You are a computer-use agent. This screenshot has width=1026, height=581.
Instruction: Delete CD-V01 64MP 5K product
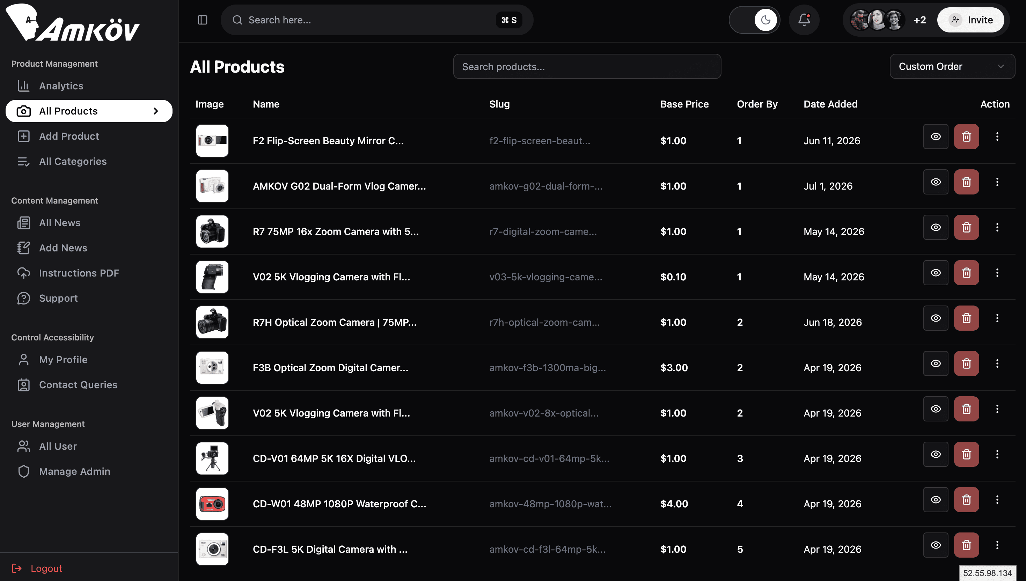(966, 455)
